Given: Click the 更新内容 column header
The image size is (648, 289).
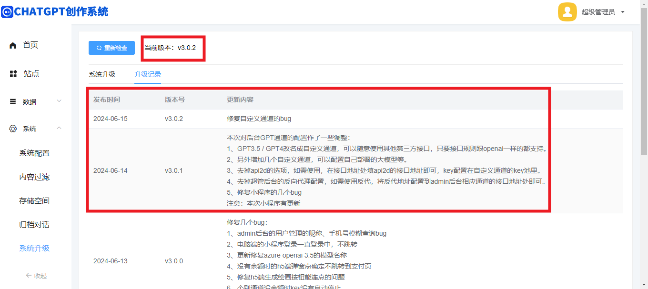Looking at the screenshot, I should (240, 100).
